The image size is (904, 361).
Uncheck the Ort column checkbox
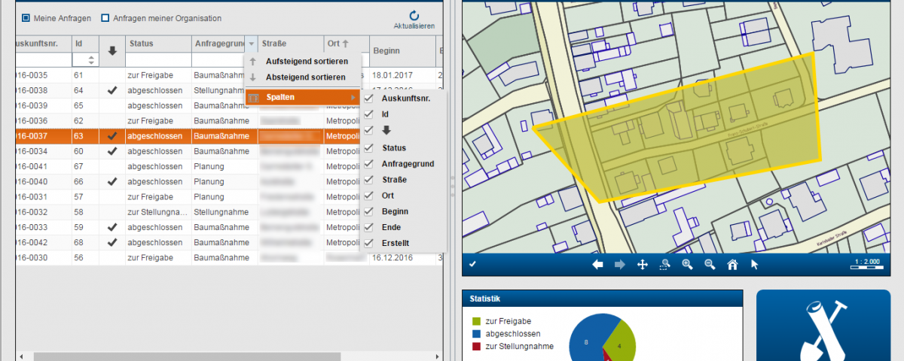pyautogui.click(x=368, y=195)
